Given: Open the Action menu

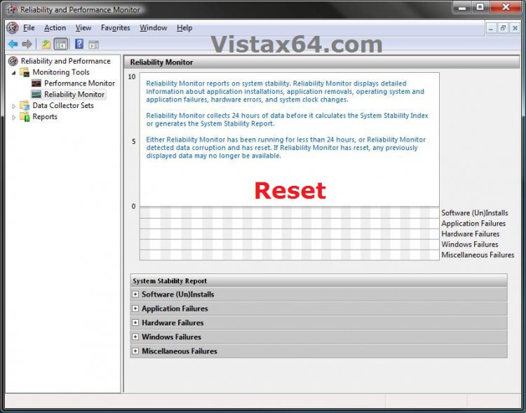Looking at the screenshot, I should [x=55, y=28].
